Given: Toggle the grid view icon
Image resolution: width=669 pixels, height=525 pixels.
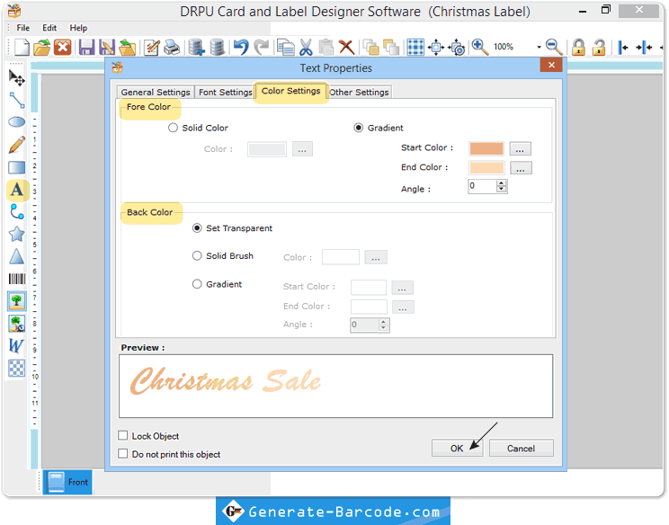Looking at the screenshot, I should pyautogui.click(x=415, y=47).
